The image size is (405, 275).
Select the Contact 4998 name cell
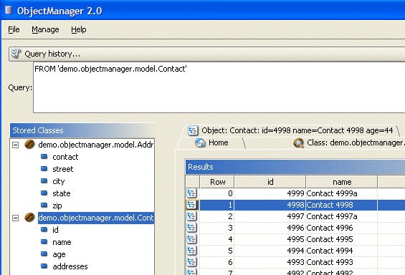(341, 205)
